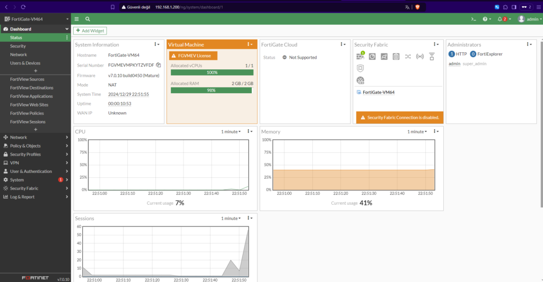
Task: Click the wireless signal icon in Security Fabric
Action: (x=420, y=56)
